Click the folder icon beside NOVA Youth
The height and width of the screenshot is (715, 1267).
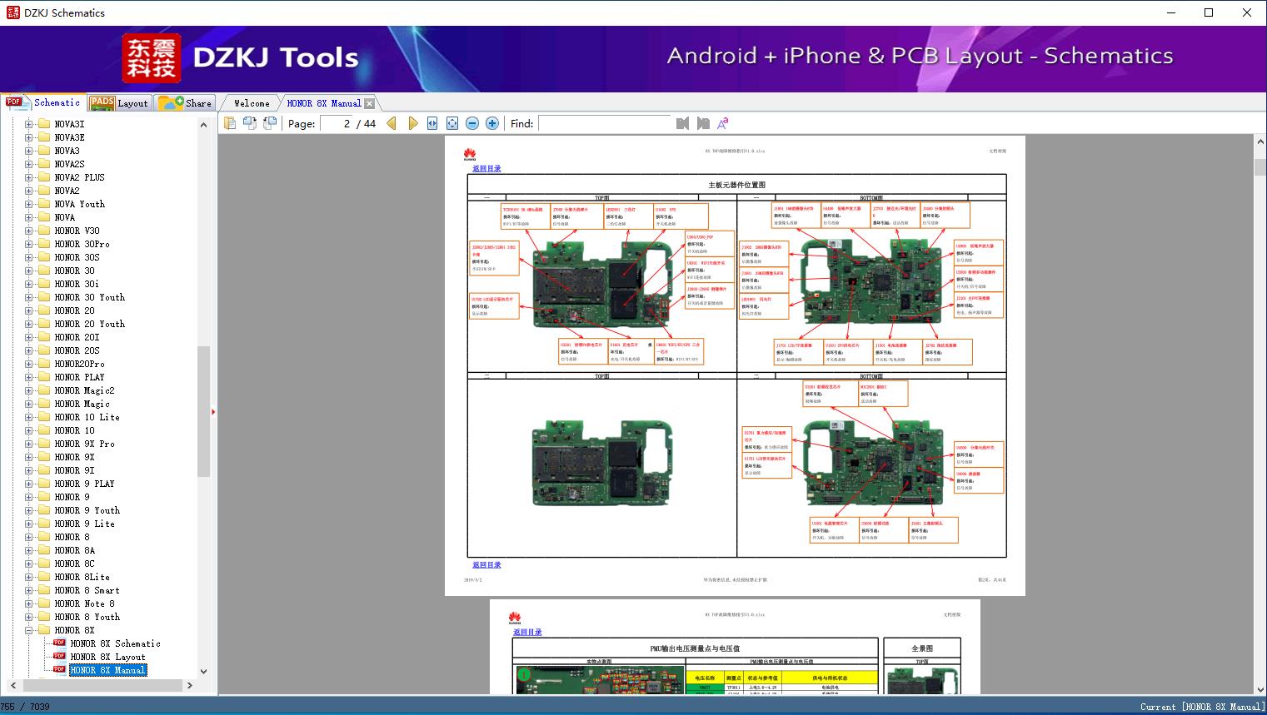coord(44,204)
